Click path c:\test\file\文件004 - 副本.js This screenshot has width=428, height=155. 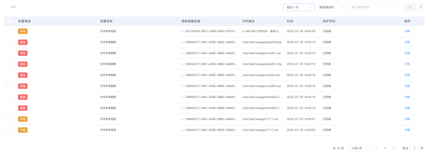click(x=260, y=31)
